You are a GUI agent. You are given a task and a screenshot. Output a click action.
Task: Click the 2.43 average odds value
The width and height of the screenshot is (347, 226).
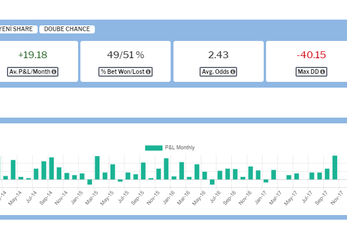pyautogui.click(x=218, y=55)
